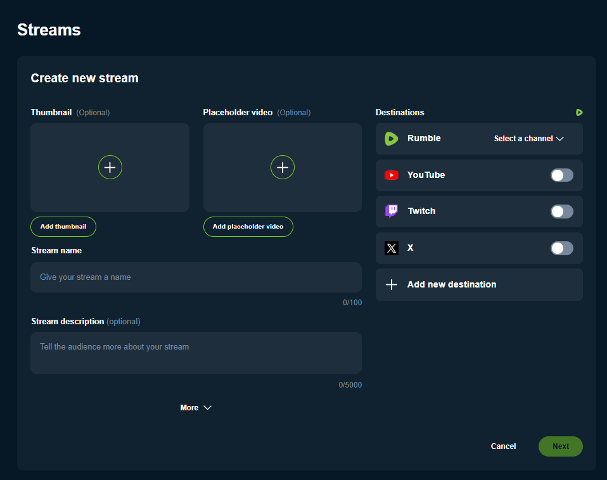Viewport: 607px width, 480px height.
Task: Enable the Twitch destination toggle
Action: (x=562, y=212)
